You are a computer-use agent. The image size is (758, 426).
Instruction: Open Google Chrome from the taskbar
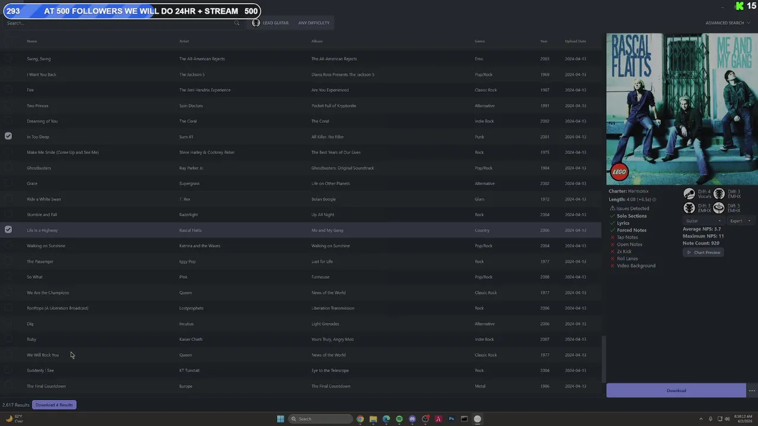(x=360, y=419)
